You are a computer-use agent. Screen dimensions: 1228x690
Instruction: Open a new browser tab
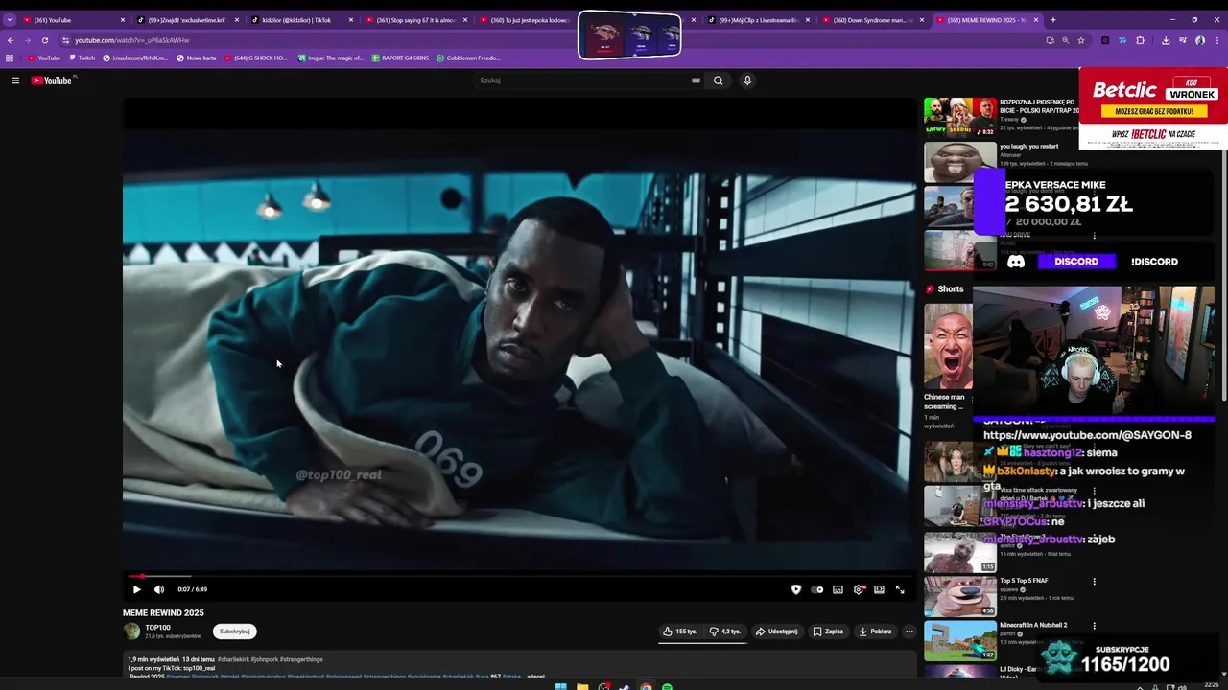tap(1053, 20)
